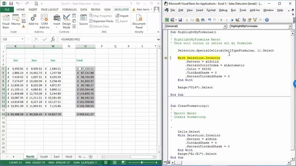Click the Save icon in the VBA toolbar
Screen dimensions: 296x166
pyautogui.click(x=180, y=20)
